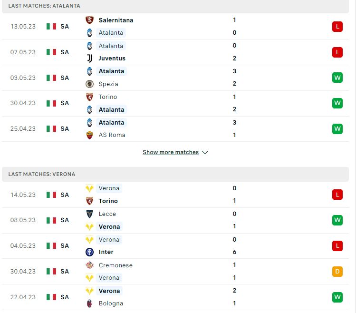This screenshot has height=313, width=356.
Task: Click the AS Roma crest icon
Action: point(89,135)
